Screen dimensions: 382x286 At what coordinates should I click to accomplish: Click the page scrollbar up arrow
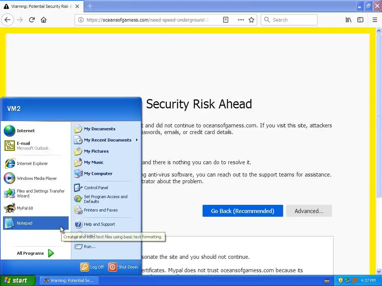tap(379, 31)
